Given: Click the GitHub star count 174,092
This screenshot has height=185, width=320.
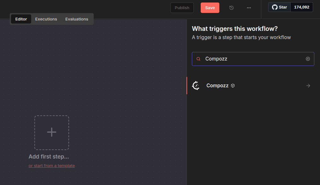Looking at the screenshot, I should 301,7.
